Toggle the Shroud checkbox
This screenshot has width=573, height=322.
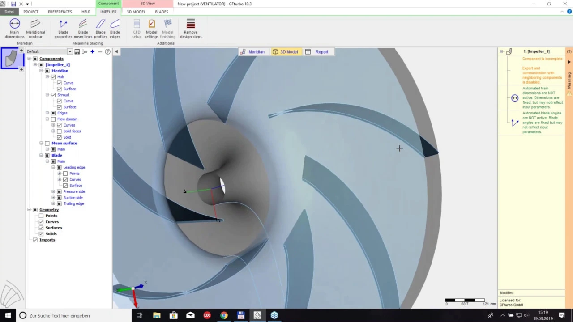[53, 95]
